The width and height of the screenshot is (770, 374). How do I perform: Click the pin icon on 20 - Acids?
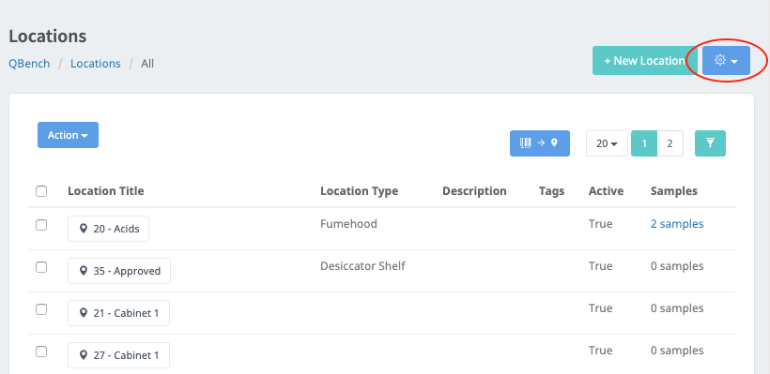(x=84, y=229)
